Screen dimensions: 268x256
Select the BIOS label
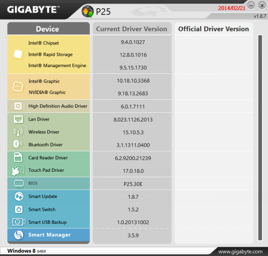(x=33, y=183)
